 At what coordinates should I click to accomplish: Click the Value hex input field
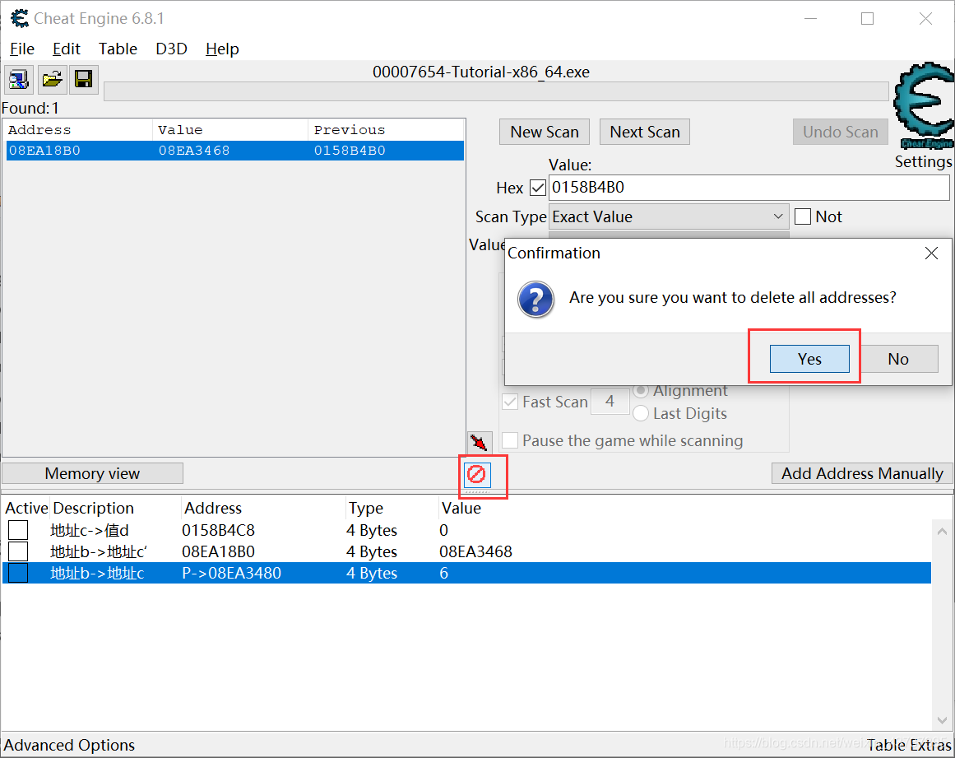click(749, 188)
